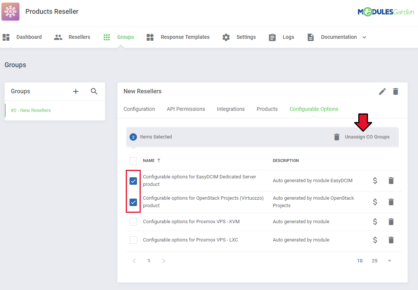Click the Dashboard grid icon
418x290 pixels.
6,37
